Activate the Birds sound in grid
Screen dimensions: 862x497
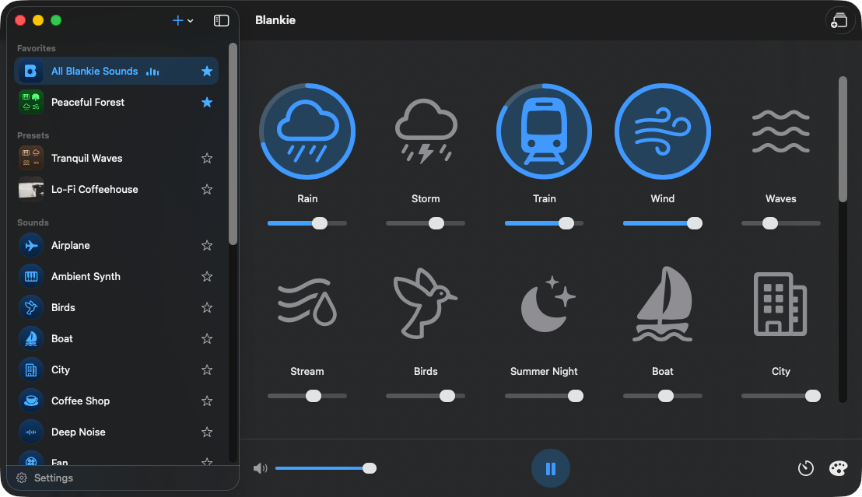coord(425,303)
